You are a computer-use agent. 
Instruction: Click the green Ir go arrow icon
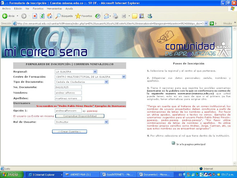[x=212, y=23]
